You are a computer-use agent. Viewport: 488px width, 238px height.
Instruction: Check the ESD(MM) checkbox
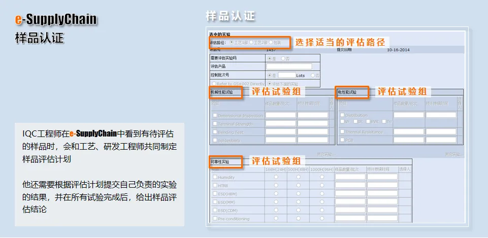(215, 202)
